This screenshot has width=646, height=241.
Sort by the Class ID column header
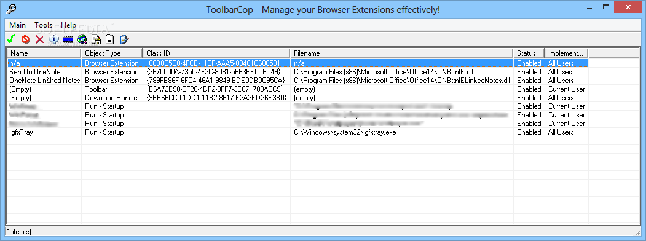pyautogui.click(x=216, y=53)
